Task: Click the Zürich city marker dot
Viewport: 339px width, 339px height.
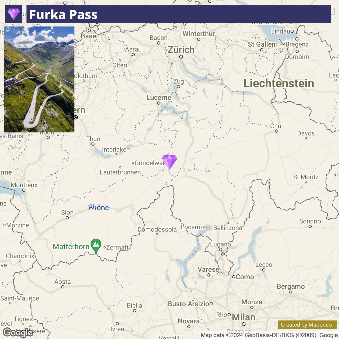Action: [181, 57]
